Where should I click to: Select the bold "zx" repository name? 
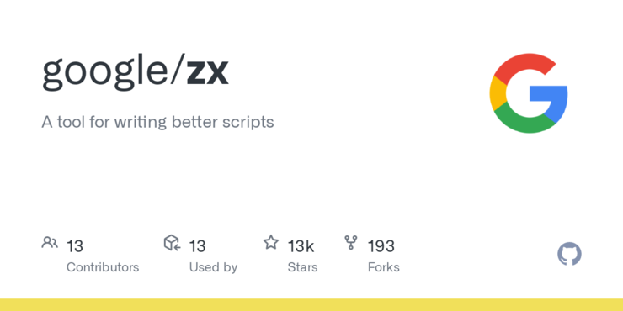click(208, 72)
